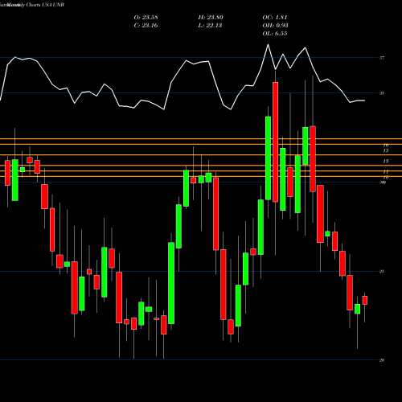Click the 'OC: 1.81' reading

coord(275,18)
